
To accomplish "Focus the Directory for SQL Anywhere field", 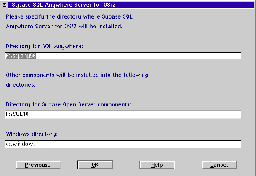I will click(123, 56).
